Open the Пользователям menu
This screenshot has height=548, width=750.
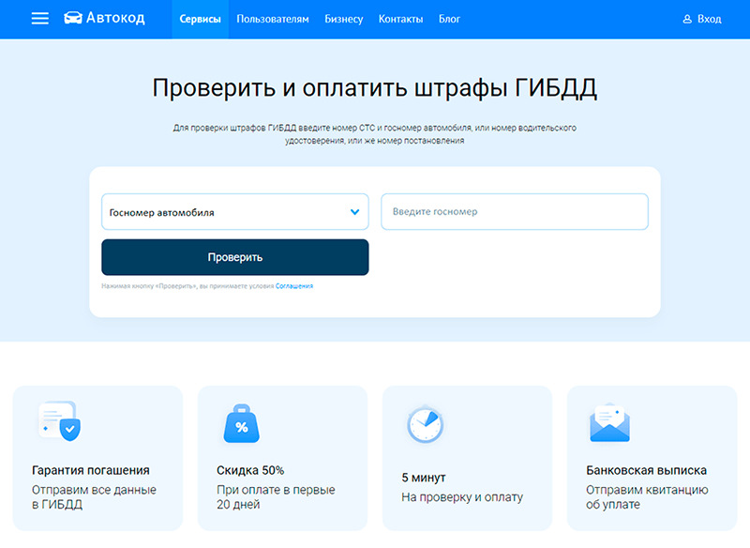[272, 20]
